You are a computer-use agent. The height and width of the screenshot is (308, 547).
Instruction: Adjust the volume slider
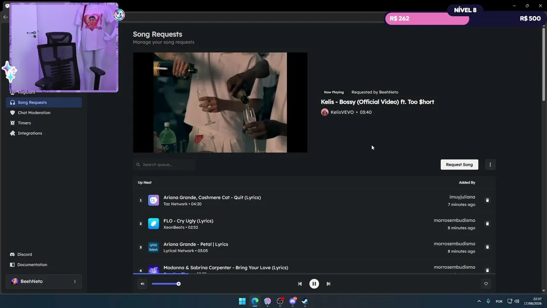[165, 284]
